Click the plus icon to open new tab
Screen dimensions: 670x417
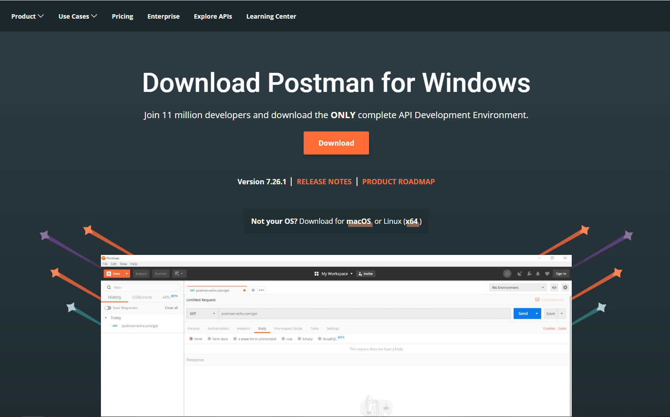click(253, 290)
